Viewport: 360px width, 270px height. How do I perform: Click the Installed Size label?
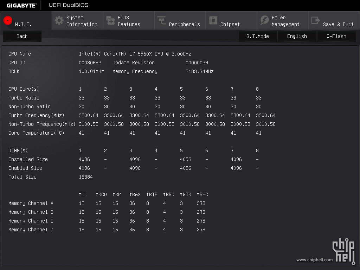point(28,159)
